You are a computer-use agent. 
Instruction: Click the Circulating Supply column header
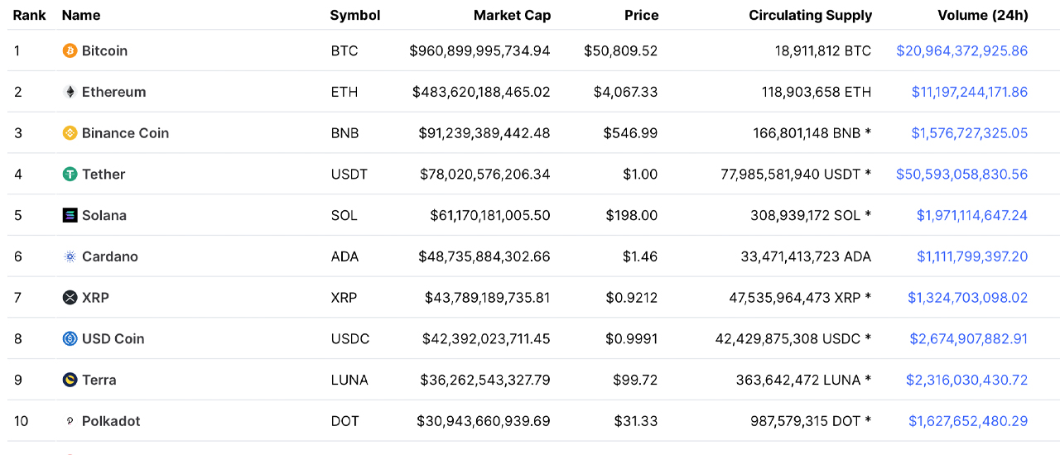pyautogui.click(x=810, y=15)
